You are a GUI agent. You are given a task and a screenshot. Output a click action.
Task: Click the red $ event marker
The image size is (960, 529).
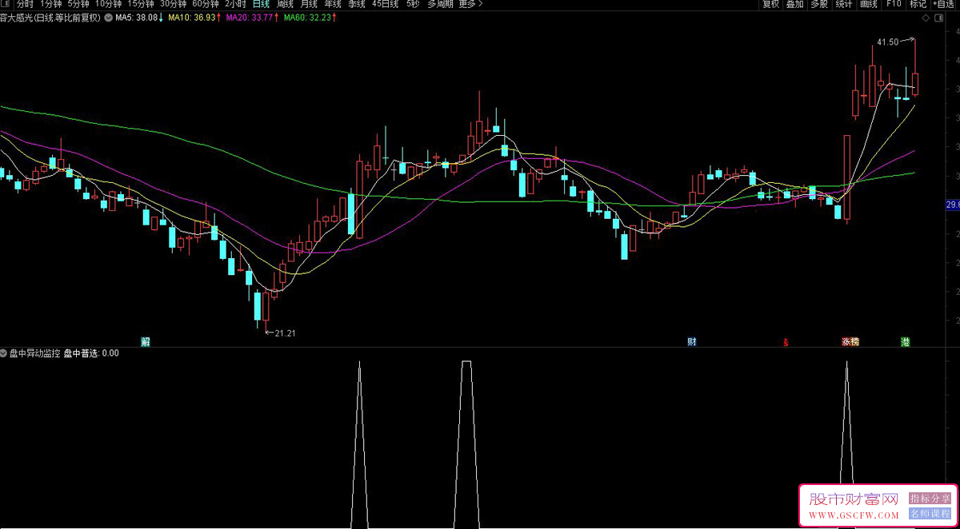[x=786, y=342]
